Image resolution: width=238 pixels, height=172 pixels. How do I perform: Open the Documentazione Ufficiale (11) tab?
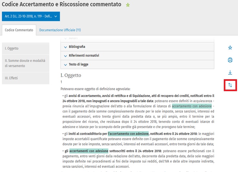60,30
